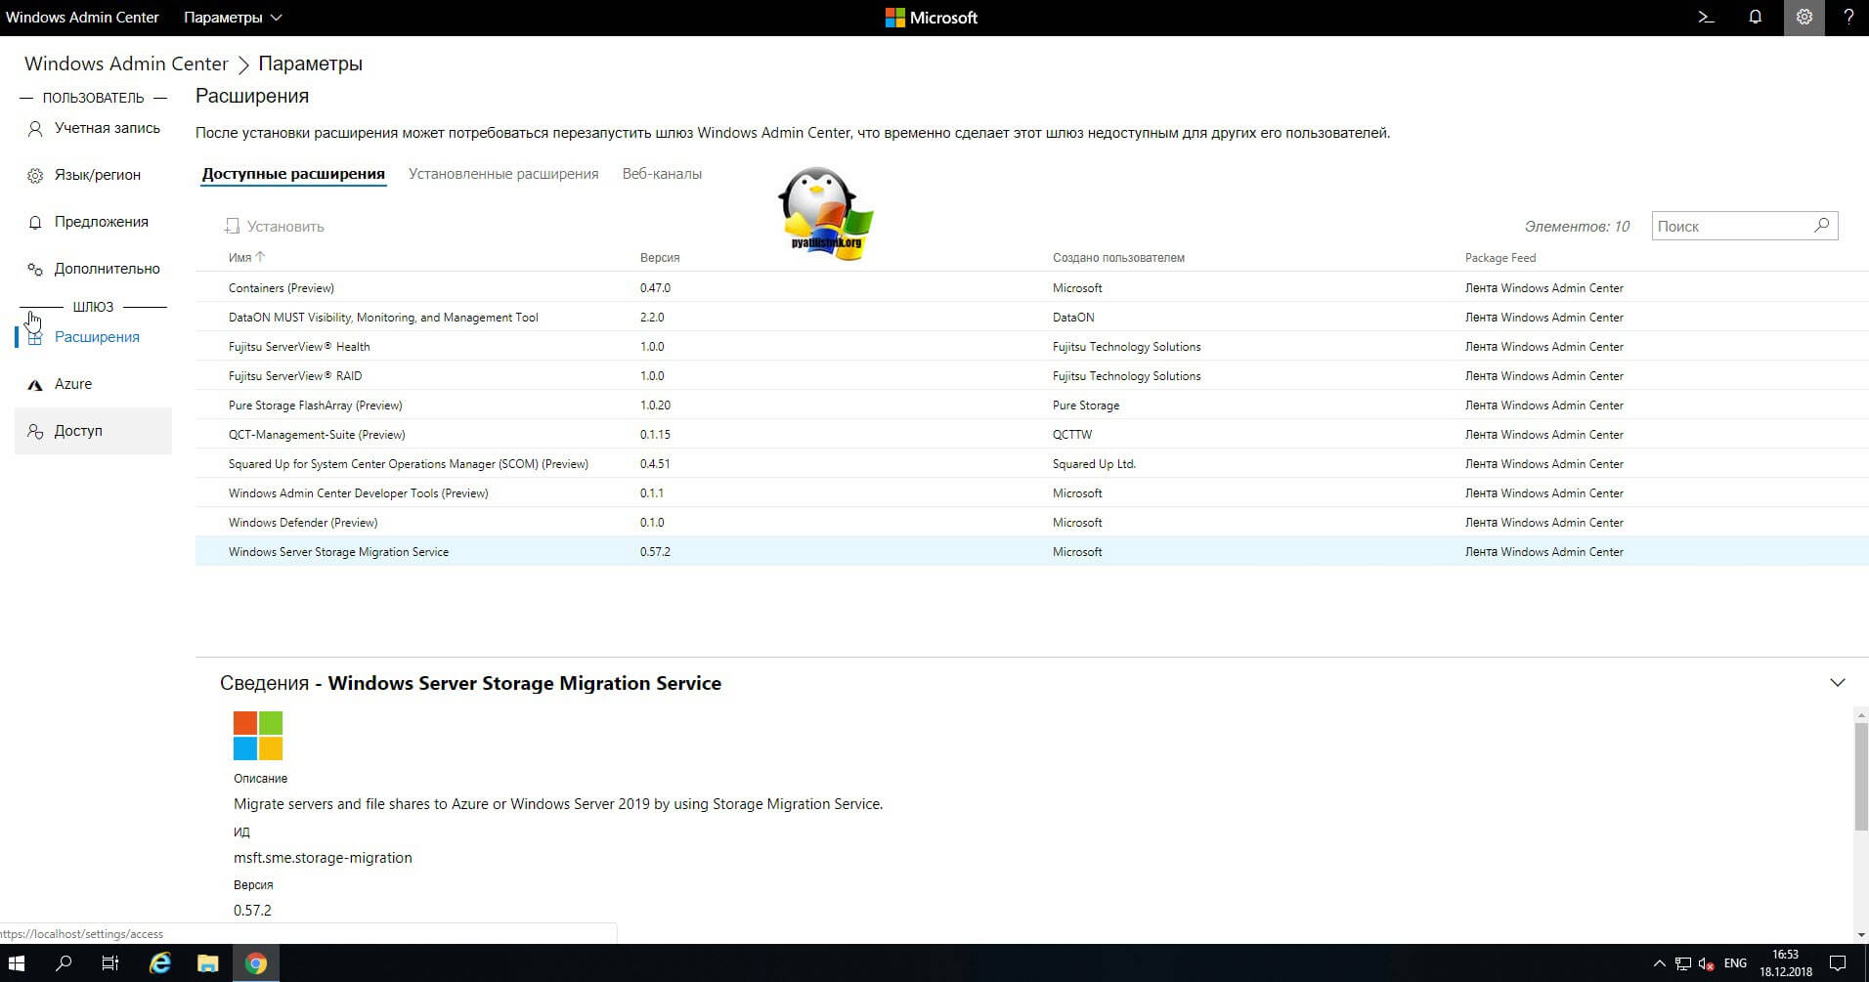Go to Windows Admin Center breadcrumb
1869x982 pixels.
126,64
